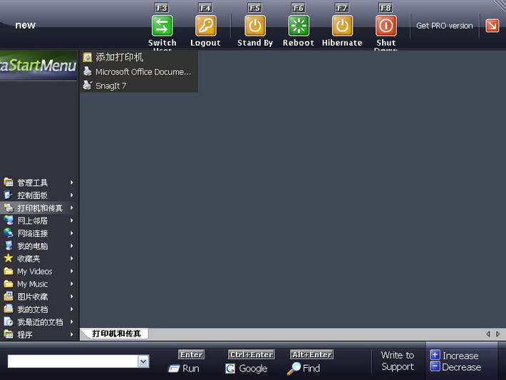Click the orange arrow icon beside Get PRO version
Image resolution: width=506 pixels, height=380 pixels.
click(x=492, y=26)
